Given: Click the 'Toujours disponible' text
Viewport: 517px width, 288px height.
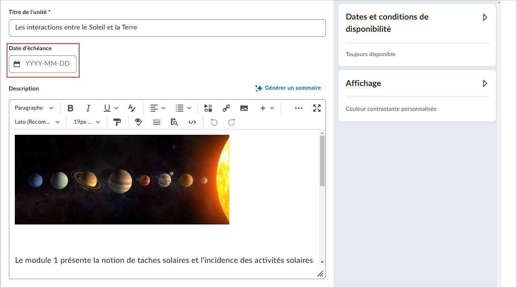Looking at the screenshot, I should pyautogui.click(x=371, y=54).
